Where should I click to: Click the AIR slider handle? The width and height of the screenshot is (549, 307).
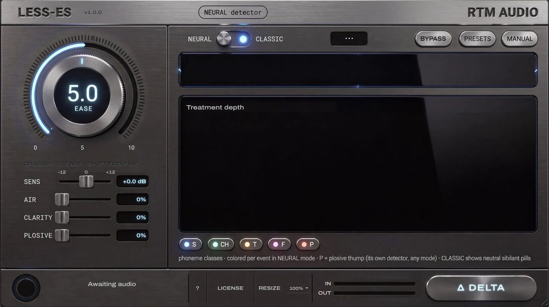click(62, 199)
